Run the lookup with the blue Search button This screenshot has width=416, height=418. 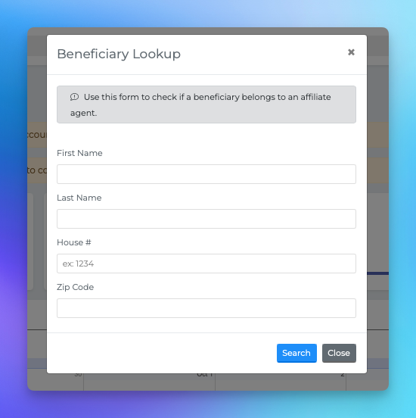point(296,353)
